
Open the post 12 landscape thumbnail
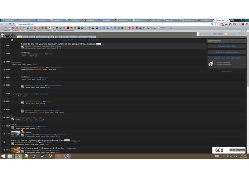pyautogui.click(x=16, y=134)
